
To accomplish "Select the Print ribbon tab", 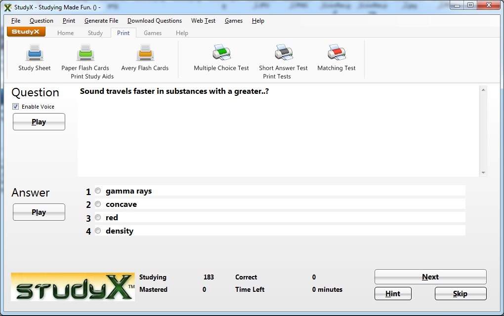I will point(124,33).
